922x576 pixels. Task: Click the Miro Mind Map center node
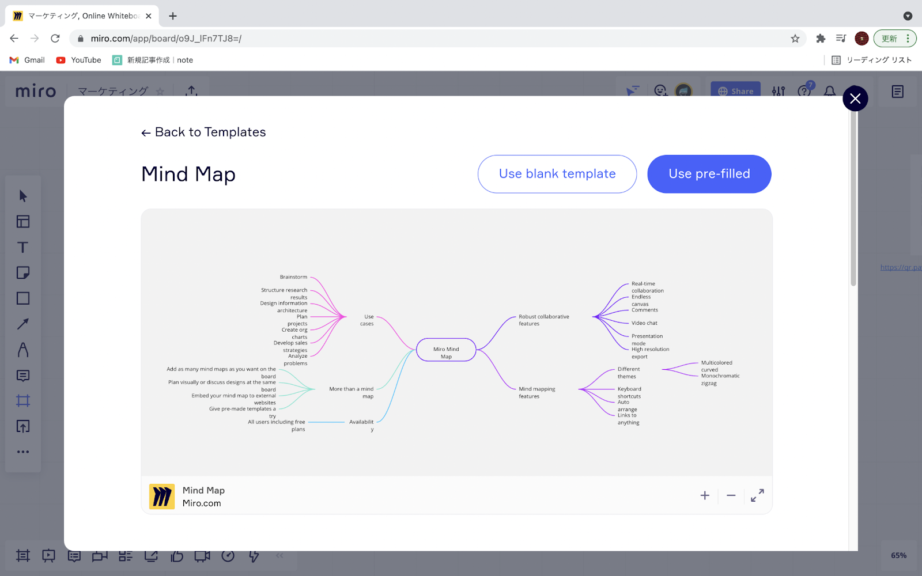coord(446,350)
